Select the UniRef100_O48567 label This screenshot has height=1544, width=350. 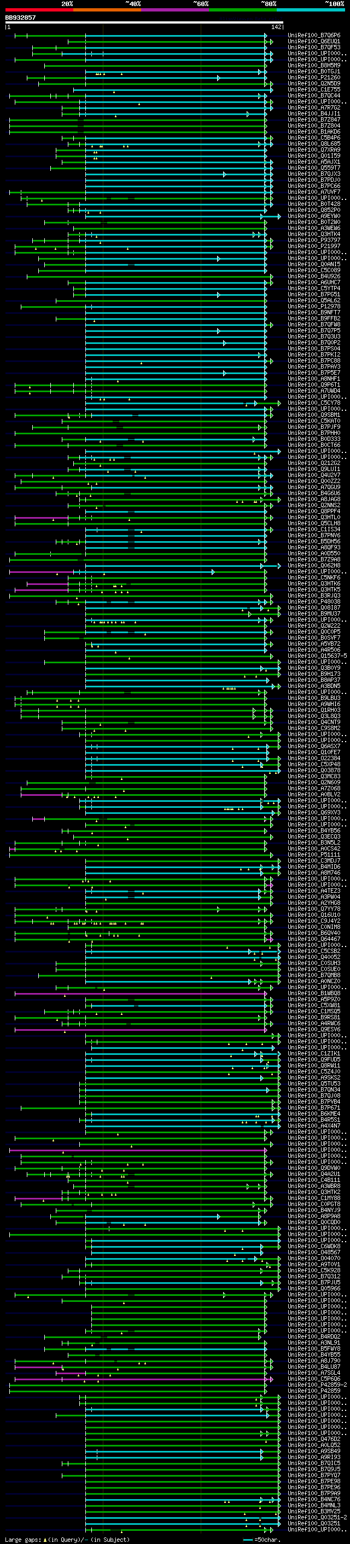point(314,1253)
